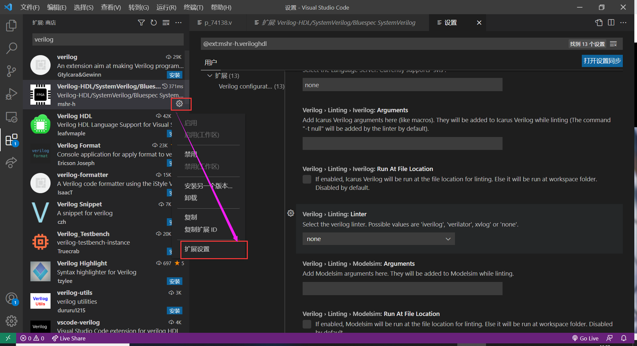Image resolution: width=637 pixels, height=346 pixels.
Task: Open Verilog Snippet extension thumbnail
Action: 40,213
